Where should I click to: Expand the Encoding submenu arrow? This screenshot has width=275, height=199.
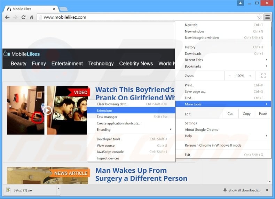171,129
